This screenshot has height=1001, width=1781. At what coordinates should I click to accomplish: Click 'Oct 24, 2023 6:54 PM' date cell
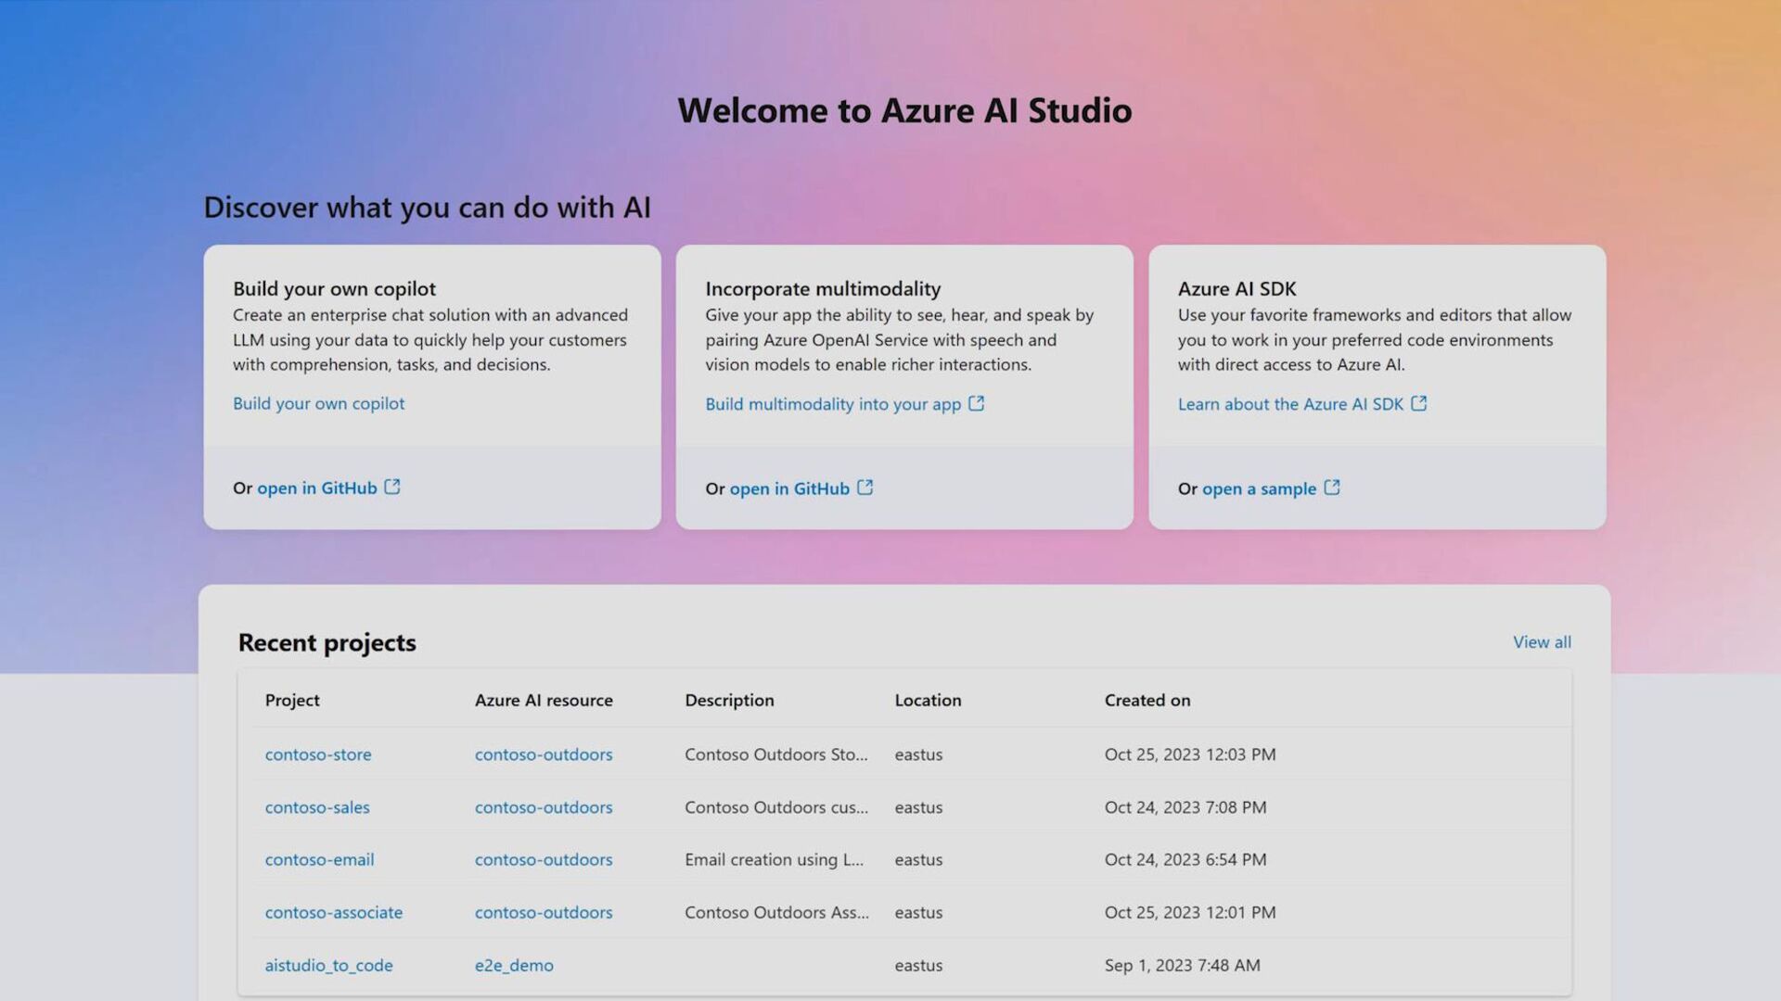pos(1185,859)
